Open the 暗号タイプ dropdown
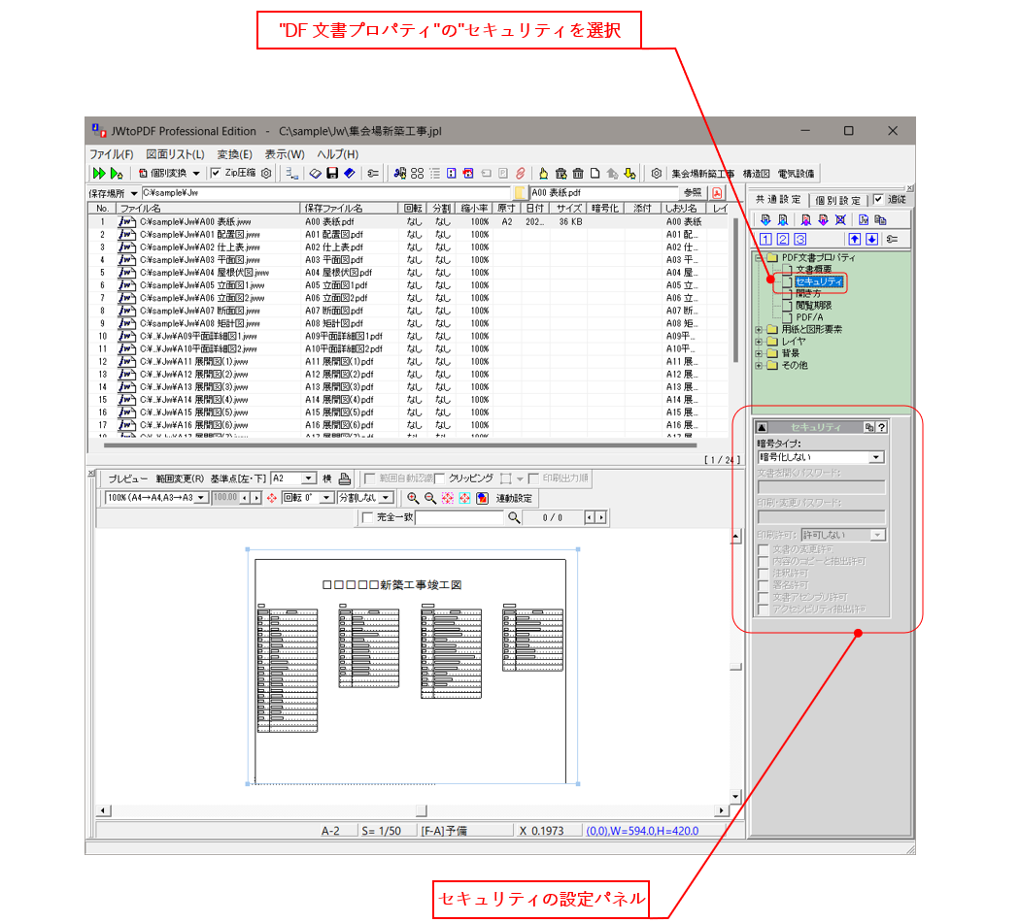 [876, 457]
